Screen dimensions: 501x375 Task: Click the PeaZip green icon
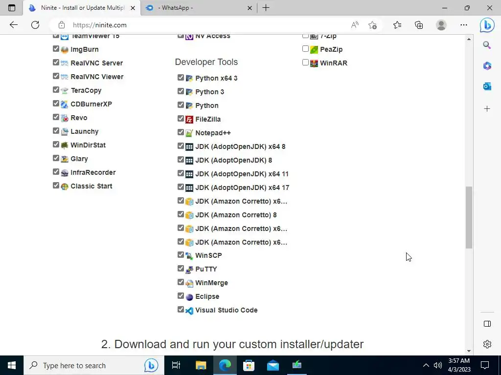tap(314, 49)
